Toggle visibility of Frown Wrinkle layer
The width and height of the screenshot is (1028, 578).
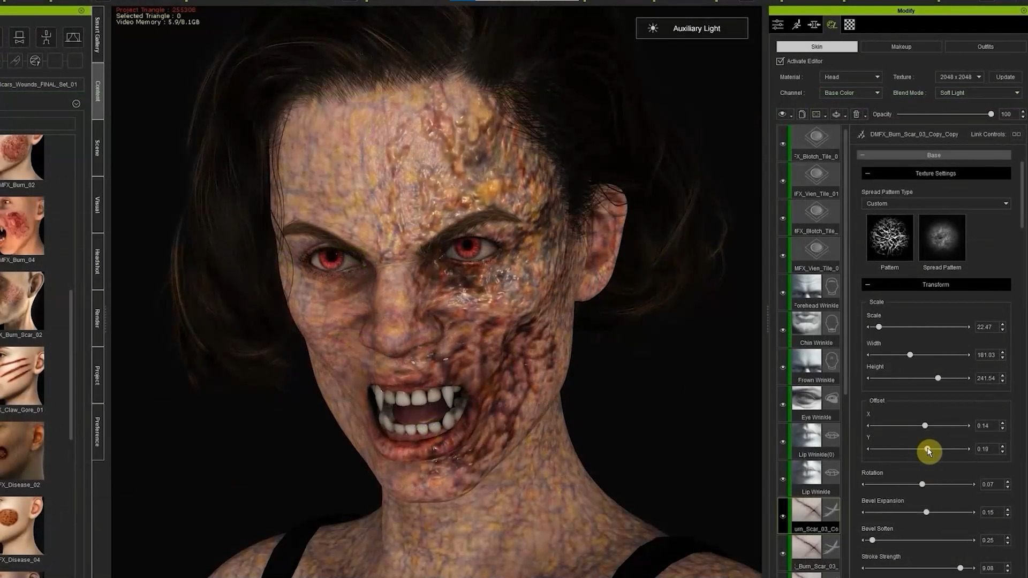tap(783, 367)
